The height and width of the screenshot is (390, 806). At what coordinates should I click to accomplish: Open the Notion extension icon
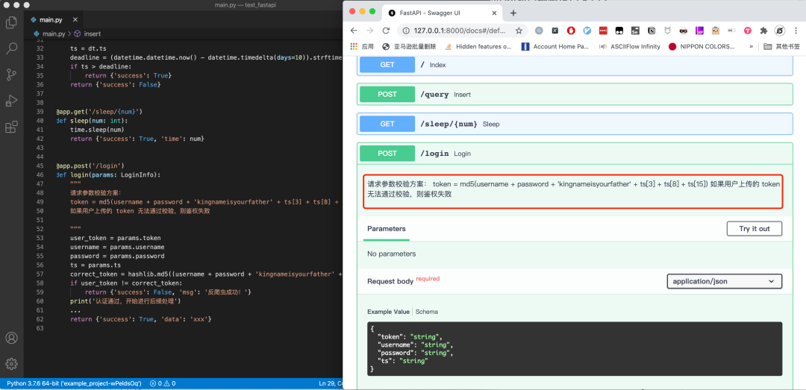pyautogui.click(x=652, y=31)
